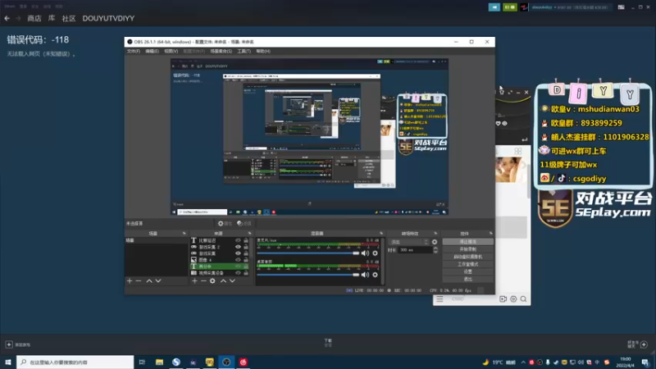Open Steam Big Picture mode icon
This screenshot has width=656, height=369.
click(x=622, y=7)
